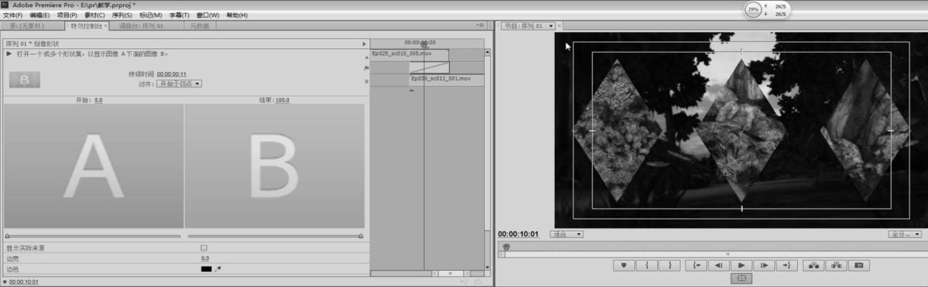Set the Out point with the right brace button
The image size is (928, 287).
coord(669,266)
